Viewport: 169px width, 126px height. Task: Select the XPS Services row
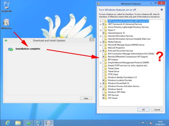tap(113, 95)
